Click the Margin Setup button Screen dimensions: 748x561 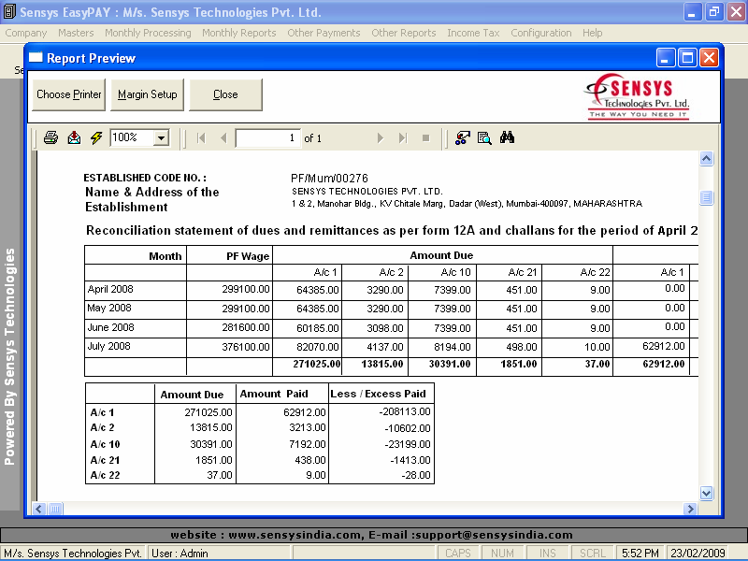[x=147, y=94]
